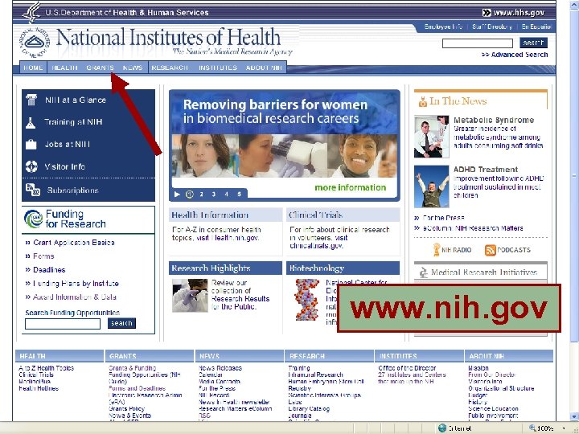Click the Podcasts RSS icon
This screenshot has height=434, width=579.
click(x=490, y=250)
